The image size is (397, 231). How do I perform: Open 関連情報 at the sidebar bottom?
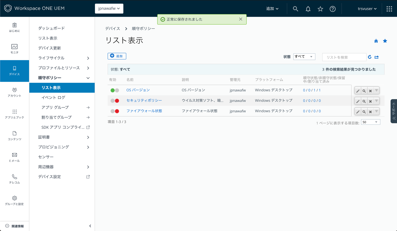click(x=15, y=226)
